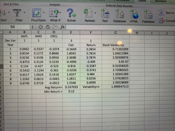Viewport: 175px width, 131px height.
Task: Cancel the formula bar entry
Action: (41, 27)
